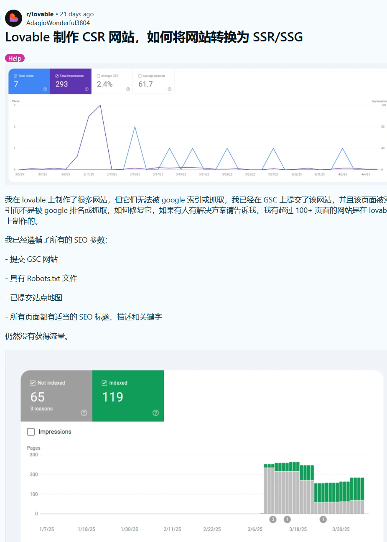Toggle the Not indexed checkbox
Image resolution: width=387 pixels, height=542 pixels.
pos(33,383)
